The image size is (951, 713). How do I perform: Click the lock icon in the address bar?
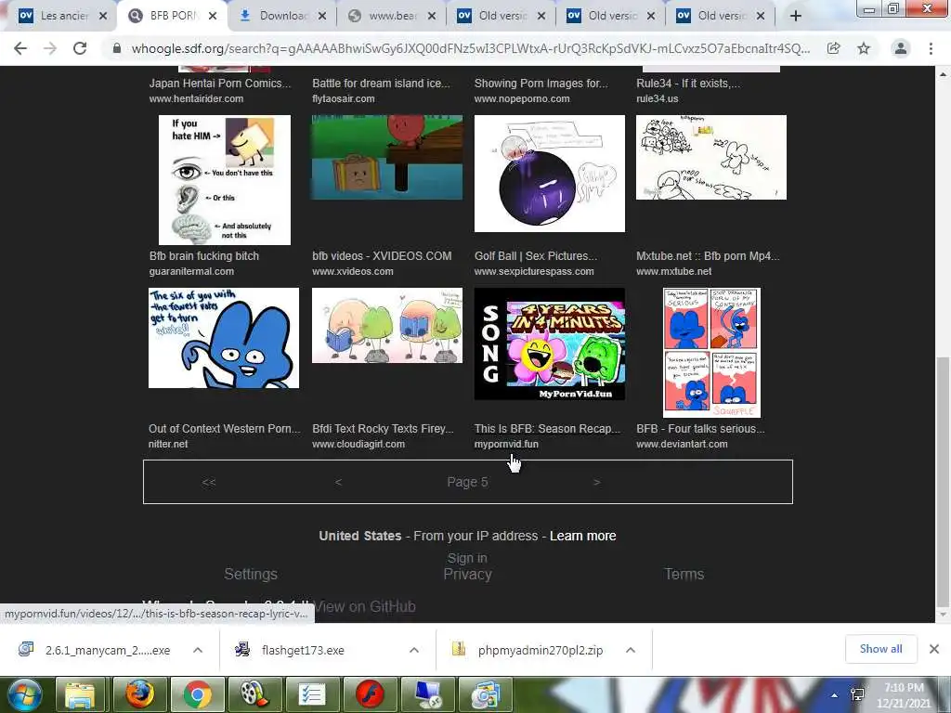pyautogui.click(x=117, y=48)
